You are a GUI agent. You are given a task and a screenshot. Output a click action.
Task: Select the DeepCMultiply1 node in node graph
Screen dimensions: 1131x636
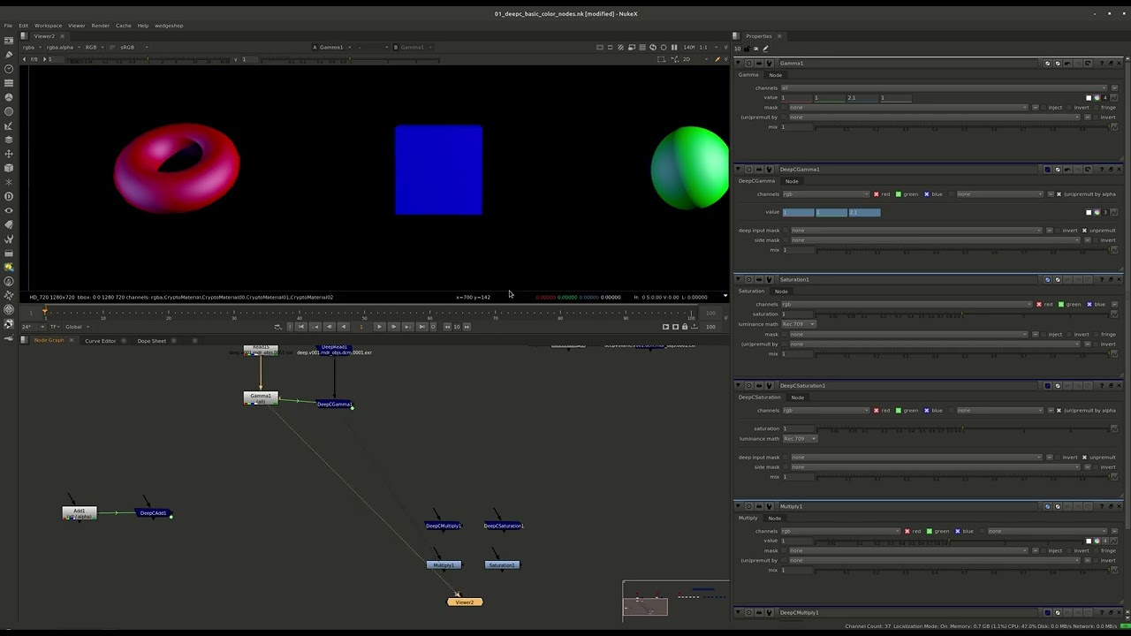pos(443,526)
